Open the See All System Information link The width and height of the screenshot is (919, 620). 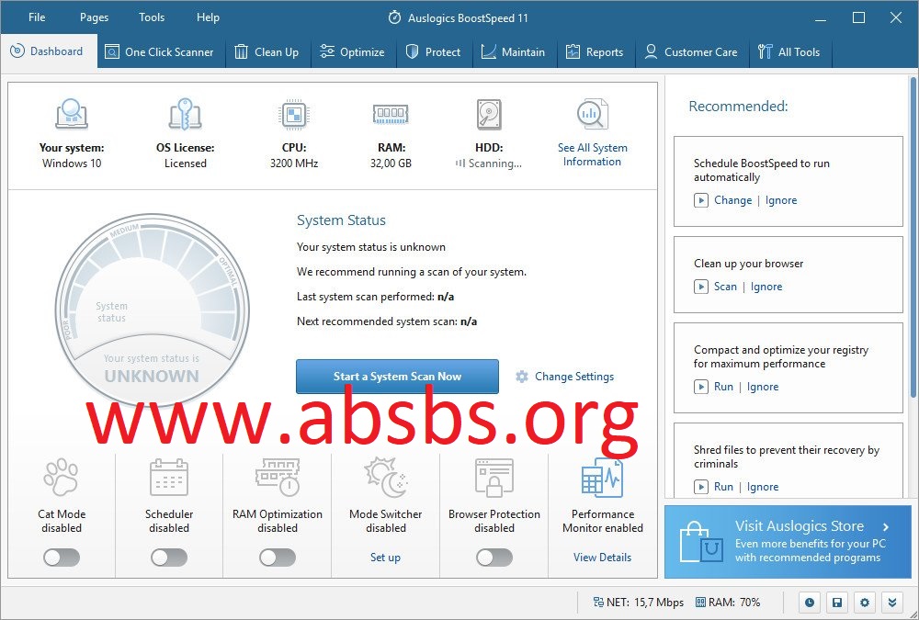[592, 154]
